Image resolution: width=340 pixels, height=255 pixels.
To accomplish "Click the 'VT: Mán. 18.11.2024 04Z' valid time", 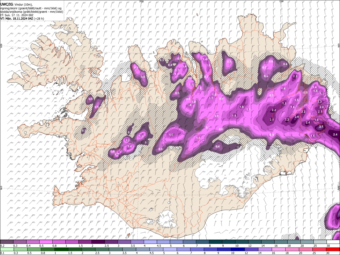I will 17,19.
